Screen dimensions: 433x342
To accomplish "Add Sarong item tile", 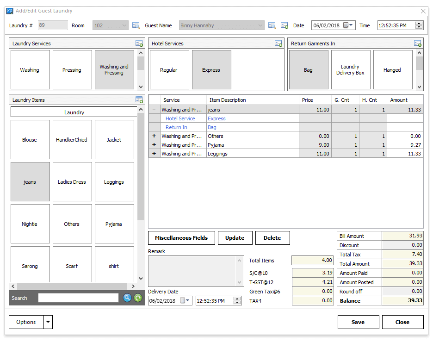I will tap(30, 264).
